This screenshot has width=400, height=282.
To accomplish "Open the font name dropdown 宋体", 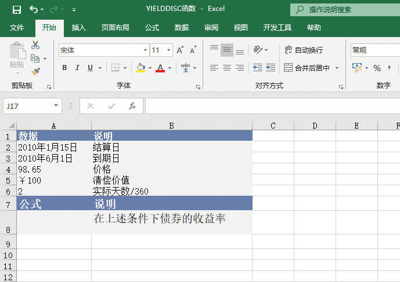I will click(145, 50).
